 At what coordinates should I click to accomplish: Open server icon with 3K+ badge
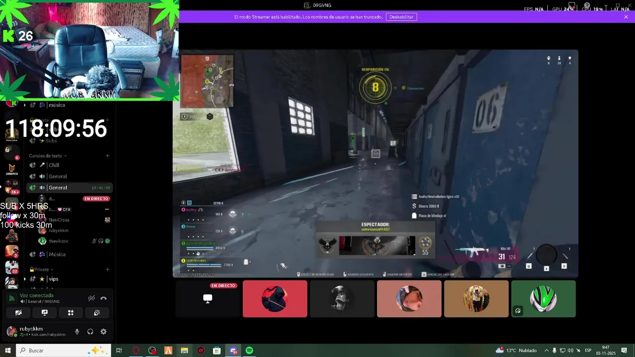point(11,186)
